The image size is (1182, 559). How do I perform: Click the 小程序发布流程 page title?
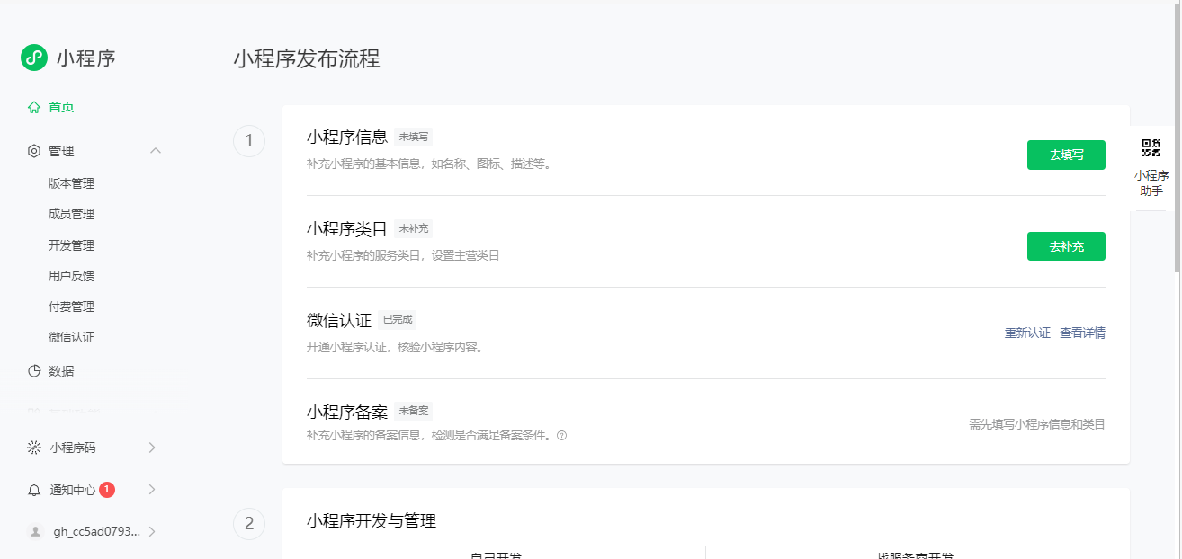pos(307,59)
